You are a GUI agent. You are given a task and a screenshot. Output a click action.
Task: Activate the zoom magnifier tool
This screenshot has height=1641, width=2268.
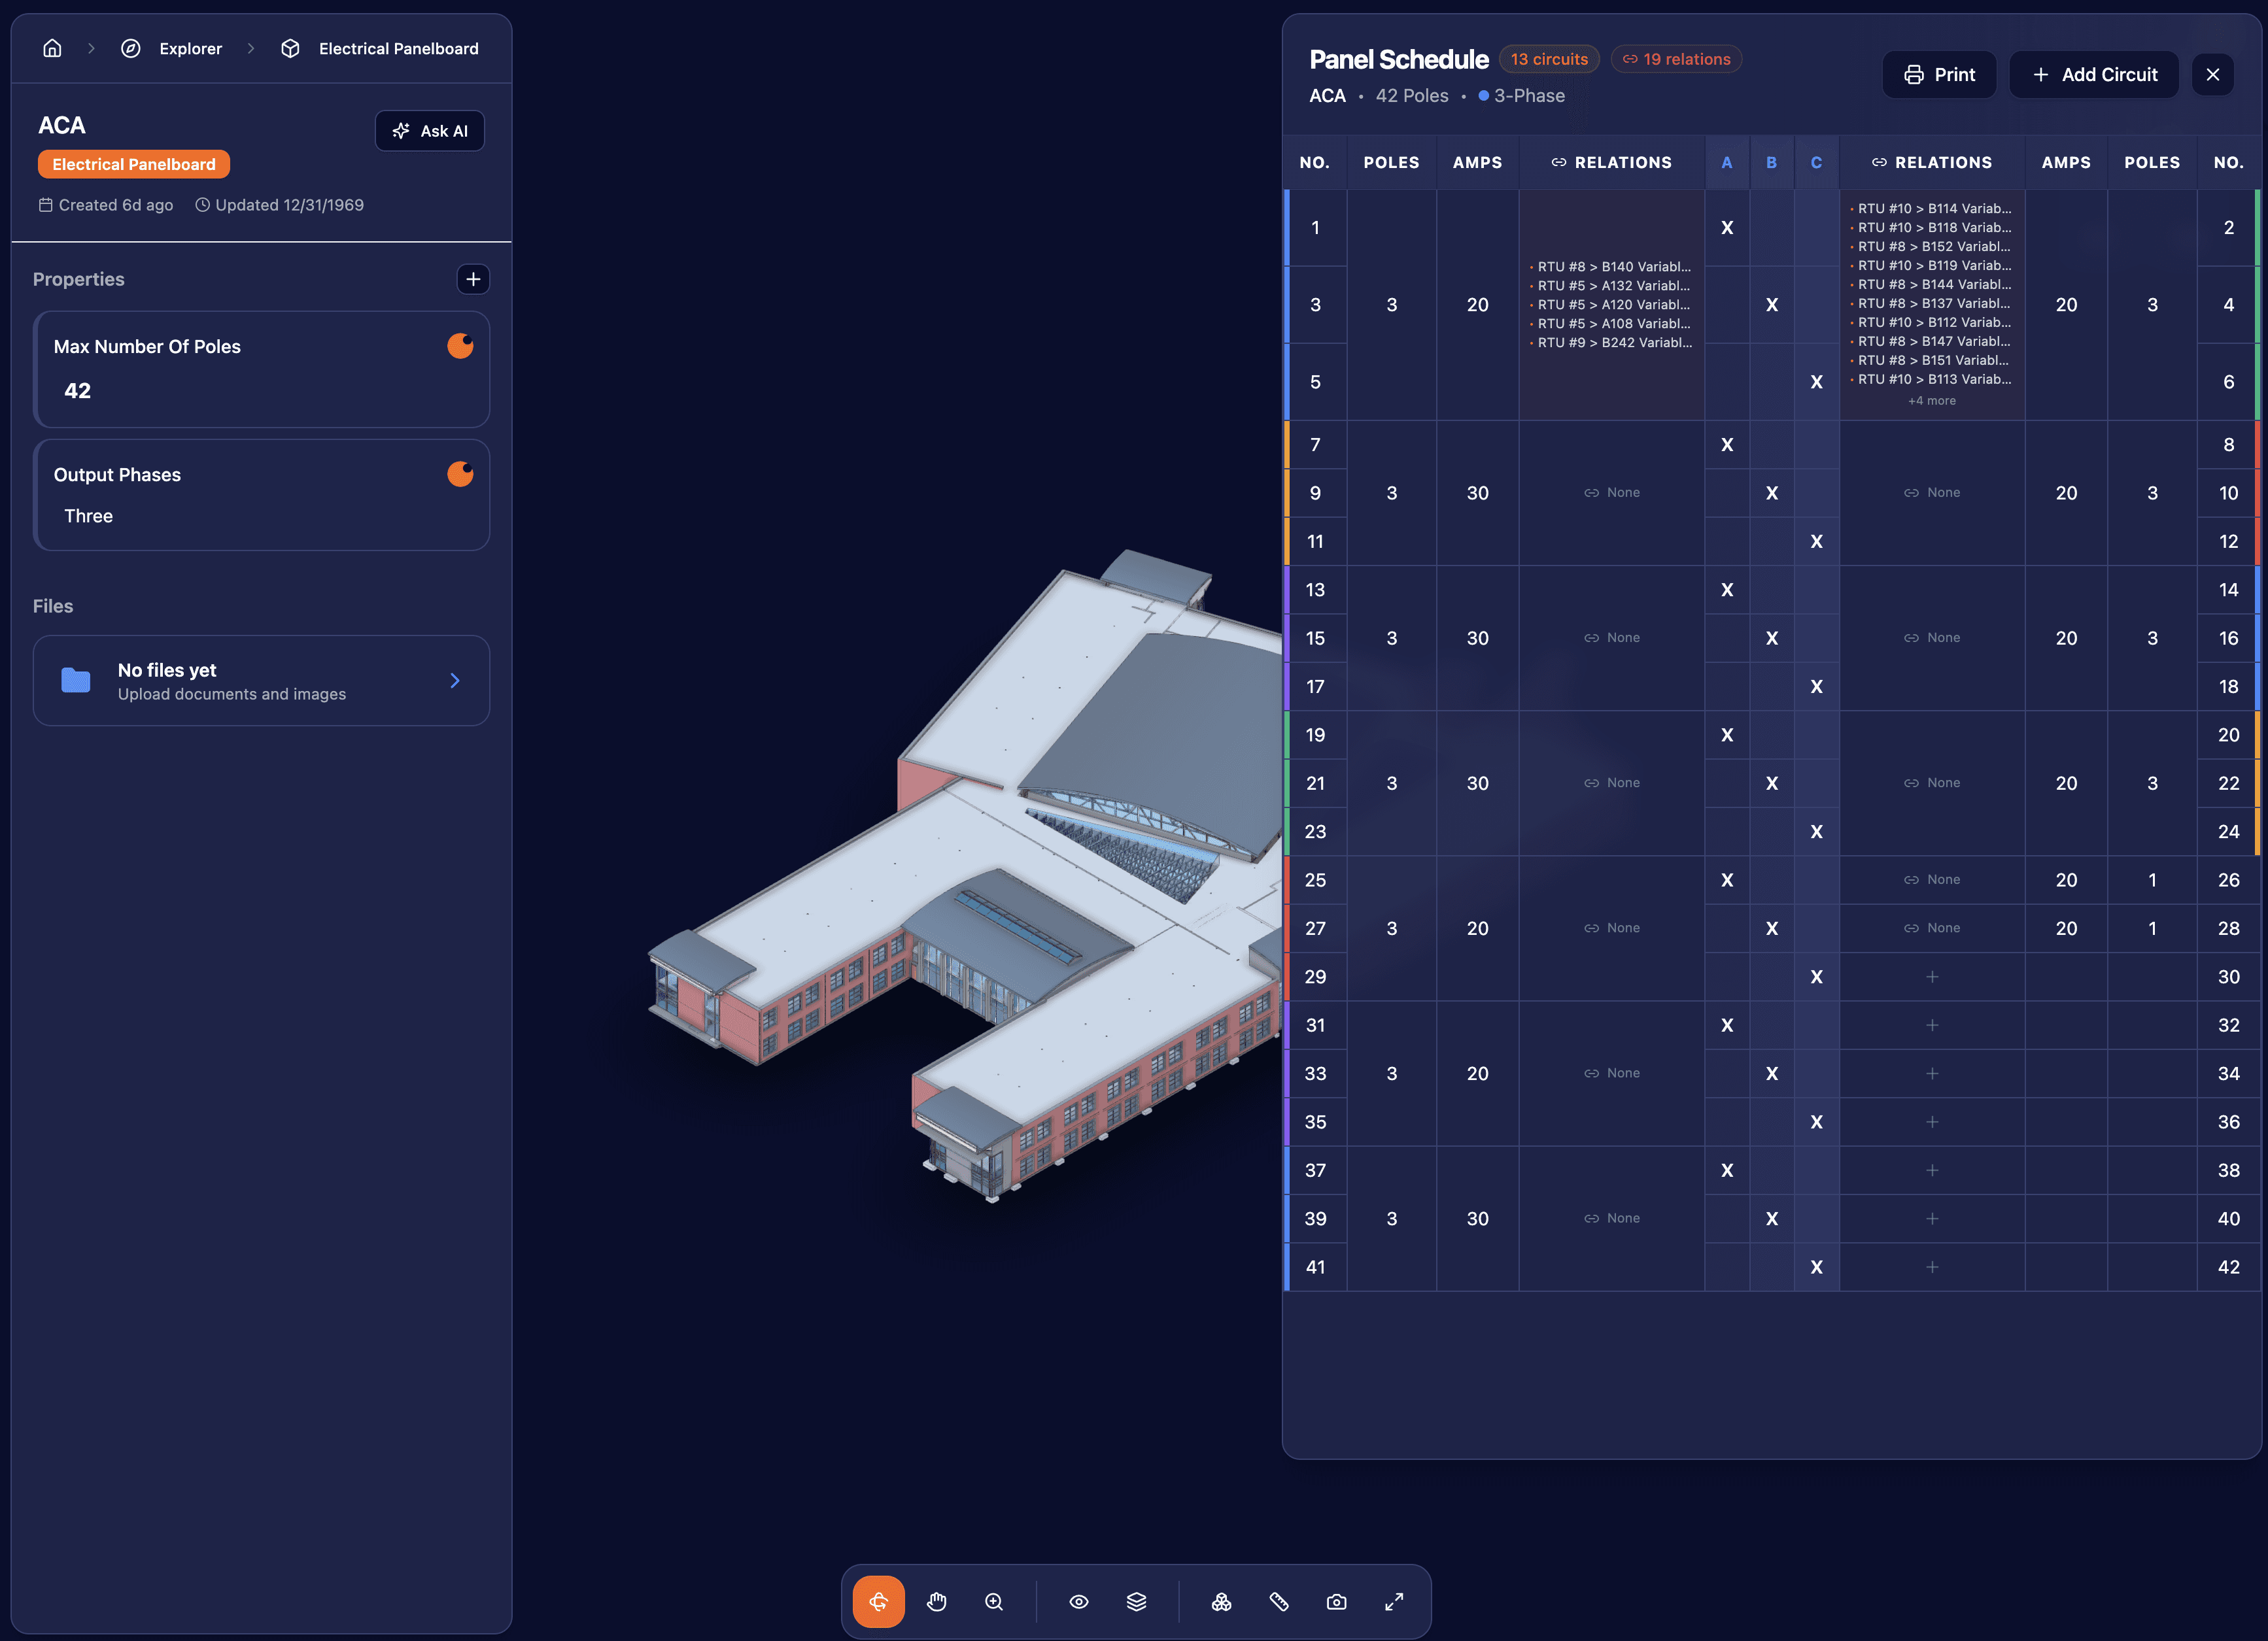(x=993, y=1601)
